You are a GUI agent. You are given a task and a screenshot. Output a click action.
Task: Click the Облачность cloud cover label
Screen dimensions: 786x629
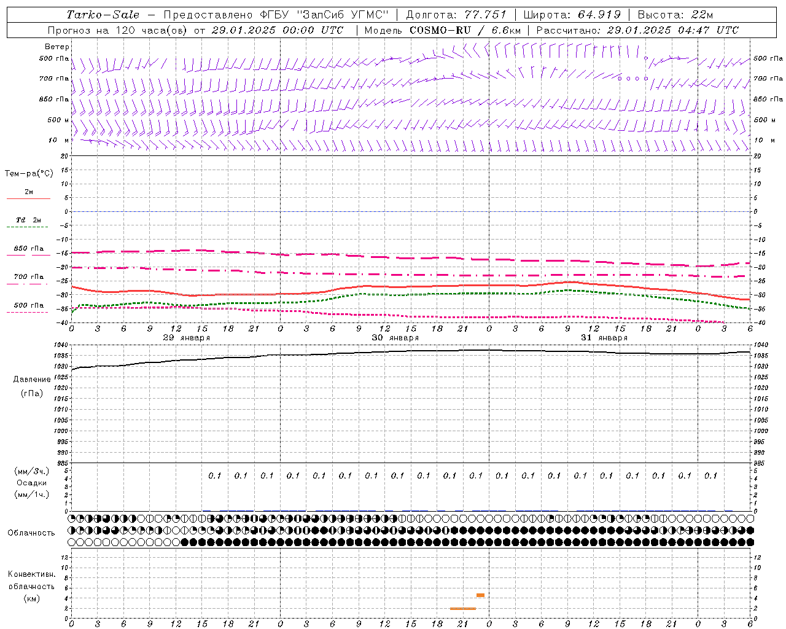31,533
